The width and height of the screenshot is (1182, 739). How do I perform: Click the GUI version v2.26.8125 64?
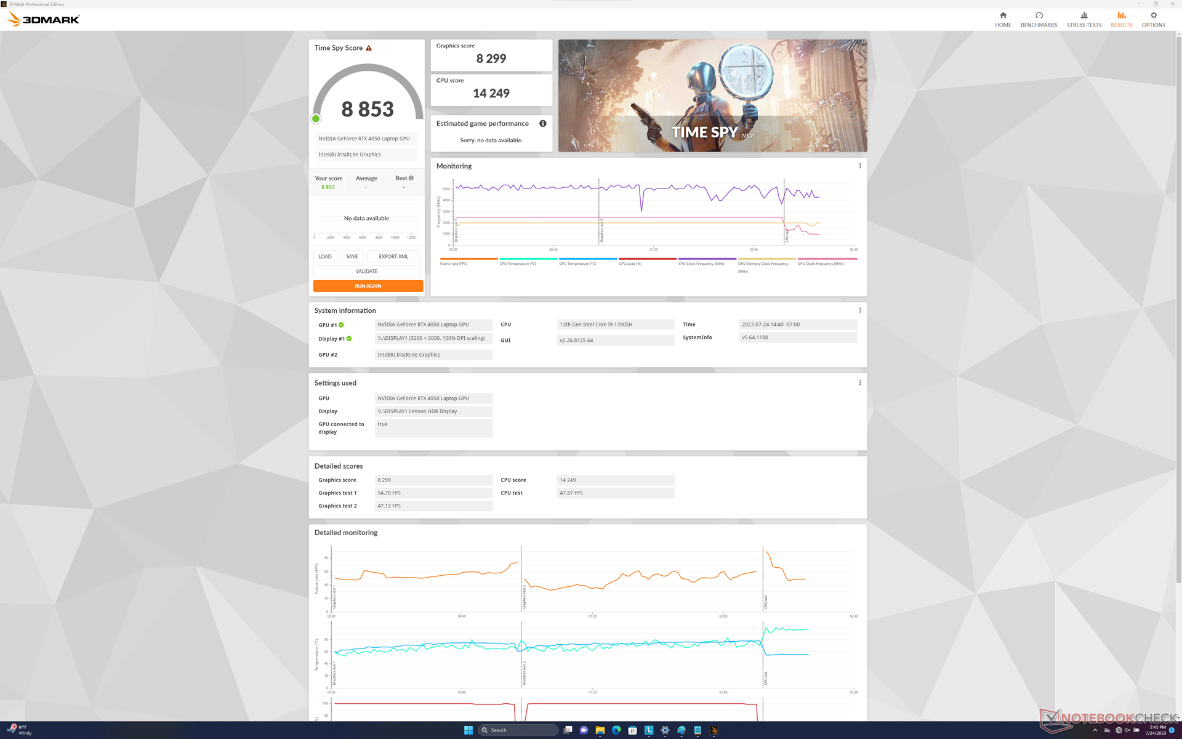pos(616,341)
